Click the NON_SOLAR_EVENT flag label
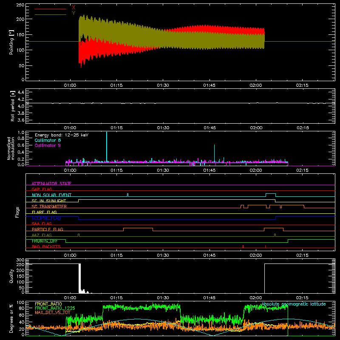Viewport: 340px width, 340px height. 51,195
